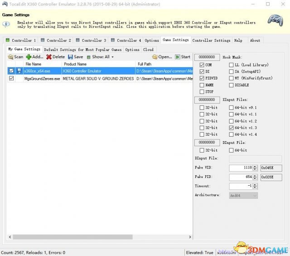The image size is (290, 256).
Task: Open the Controller Settings tab
Action: 212,40
